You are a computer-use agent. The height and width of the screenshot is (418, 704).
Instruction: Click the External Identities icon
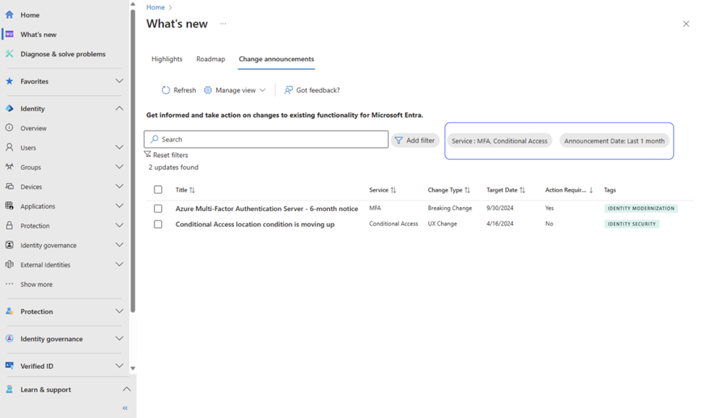[9, 264]
